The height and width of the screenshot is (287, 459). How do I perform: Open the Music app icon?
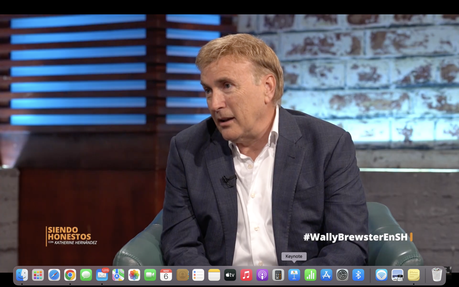[246, 275]
